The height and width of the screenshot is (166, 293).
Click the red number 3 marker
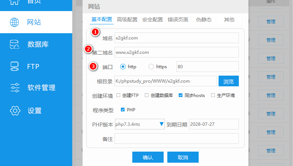tap(94, 66)
